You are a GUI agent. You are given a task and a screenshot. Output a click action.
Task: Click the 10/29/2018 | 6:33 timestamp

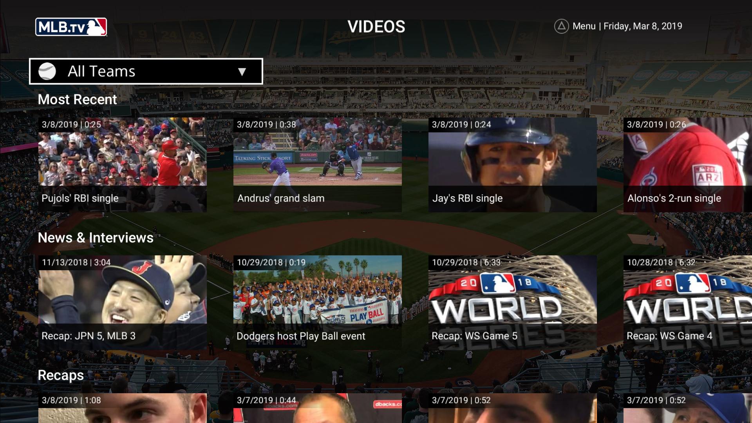coord(466,262)
